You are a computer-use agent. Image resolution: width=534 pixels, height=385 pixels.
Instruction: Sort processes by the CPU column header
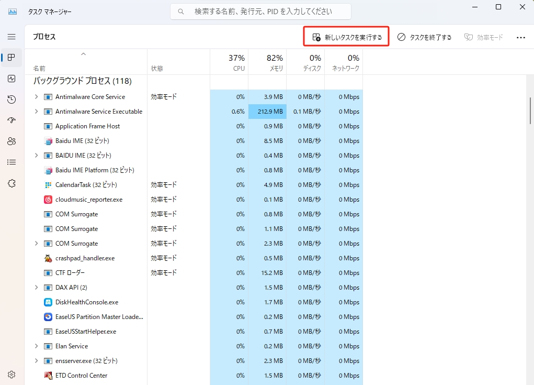(229, 62)
